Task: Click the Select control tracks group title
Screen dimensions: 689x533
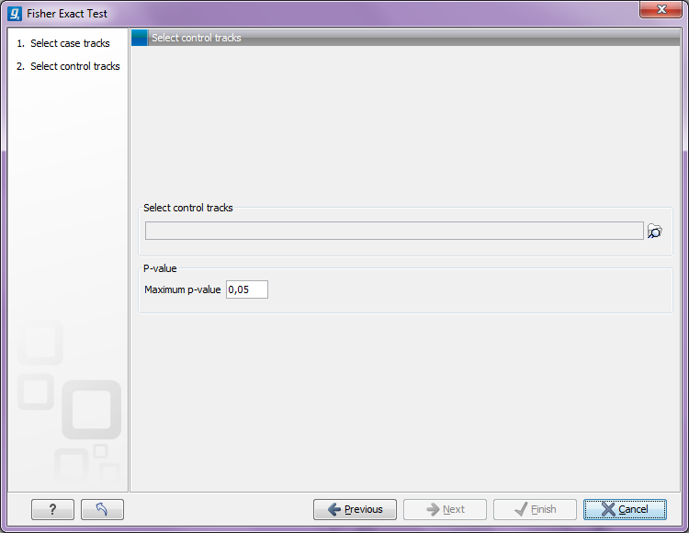Action: coord(188,208)
